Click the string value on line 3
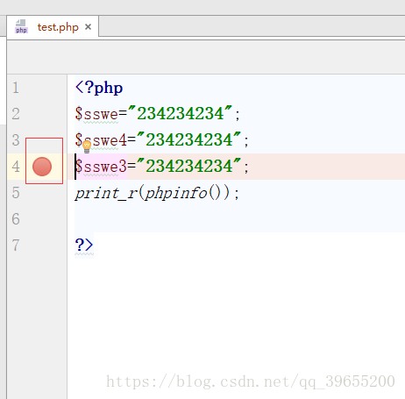This screenshot has width=405, height=399. pos(188,139)
